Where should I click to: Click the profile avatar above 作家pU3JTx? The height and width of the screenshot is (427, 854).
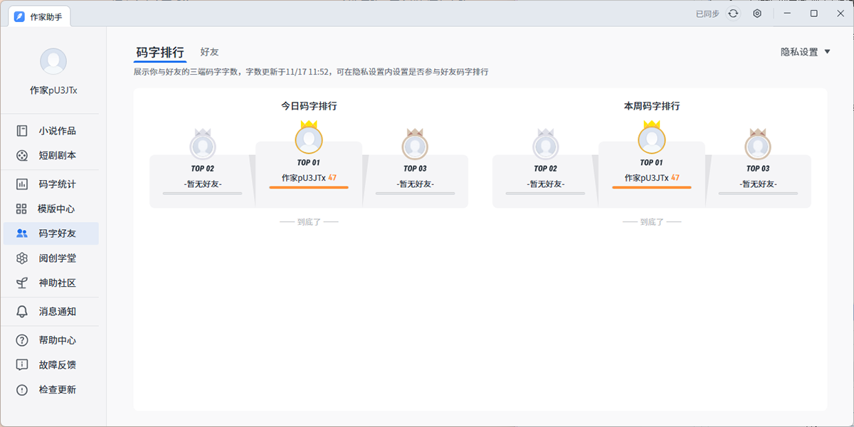point(53,62)
